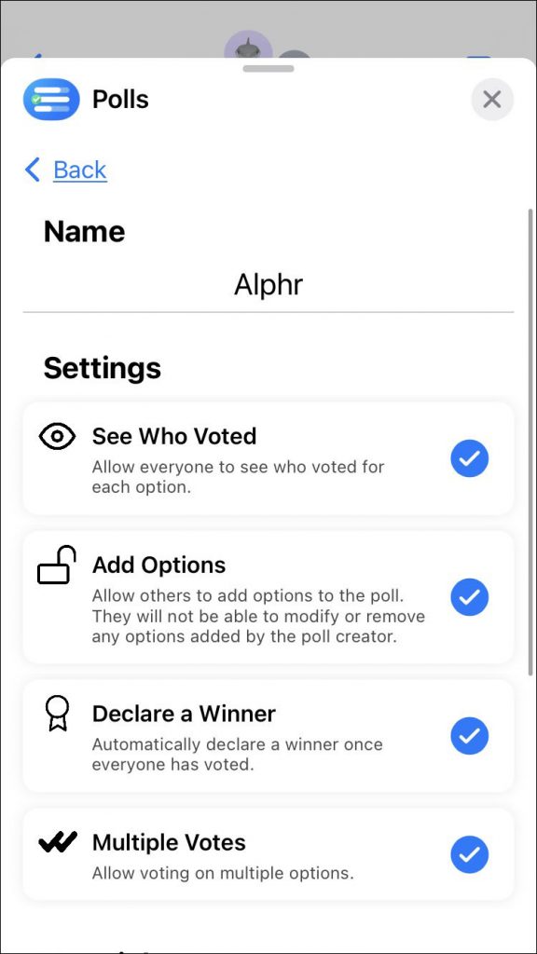Click the award ribbon icon for Declare a Winner

tap(56, 713)
